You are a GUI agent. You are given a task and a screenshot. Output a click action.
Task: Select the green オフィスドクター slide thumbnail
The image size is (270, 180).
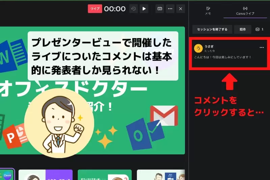click(105, 175)
